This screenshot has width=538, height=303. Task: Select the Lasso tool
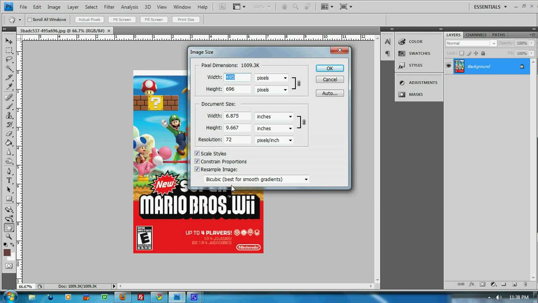pos(9,59)
